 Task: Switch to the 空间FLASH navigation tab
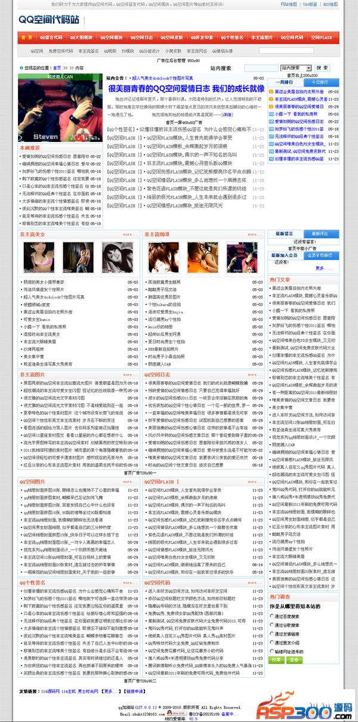click(322, 37)
